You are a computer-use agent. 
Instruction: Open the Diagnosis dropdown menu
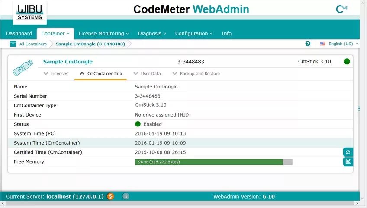152,33
